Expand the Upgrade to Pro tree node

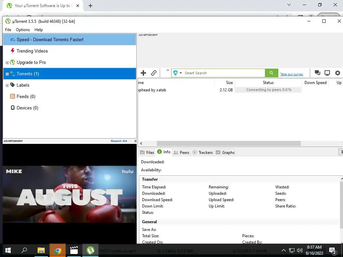click(x=7, y=63)
